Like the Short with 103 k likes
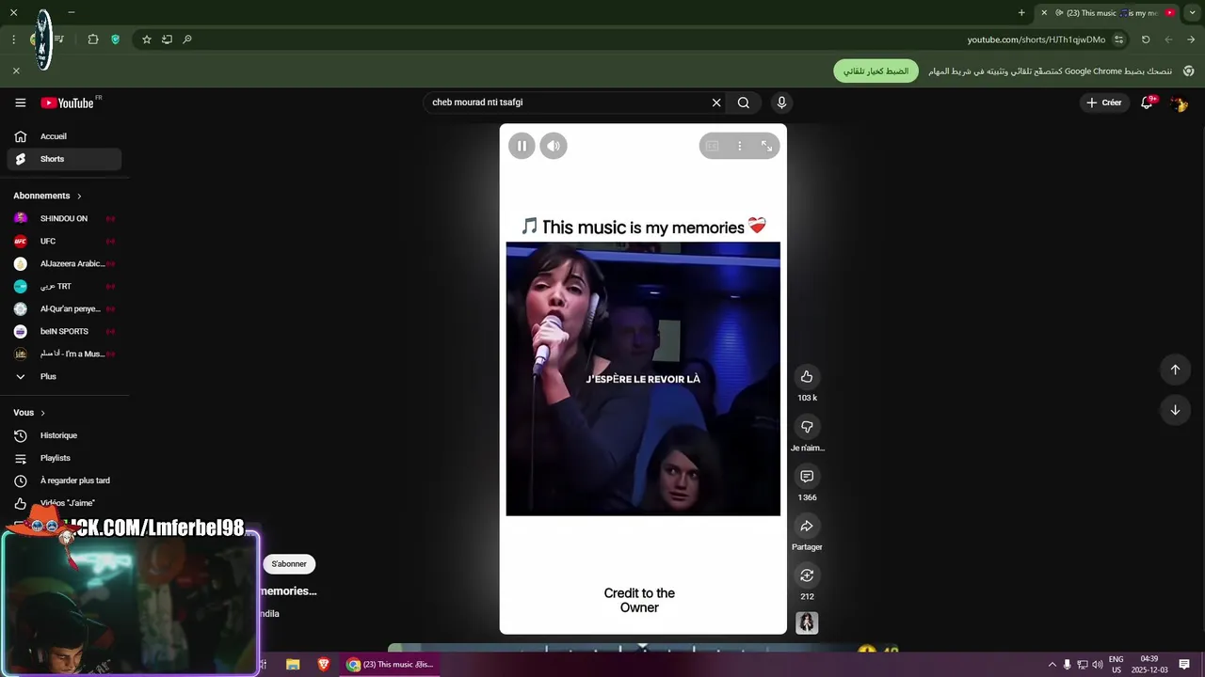The image size is (1205, 677). click(x=807, y=377)
